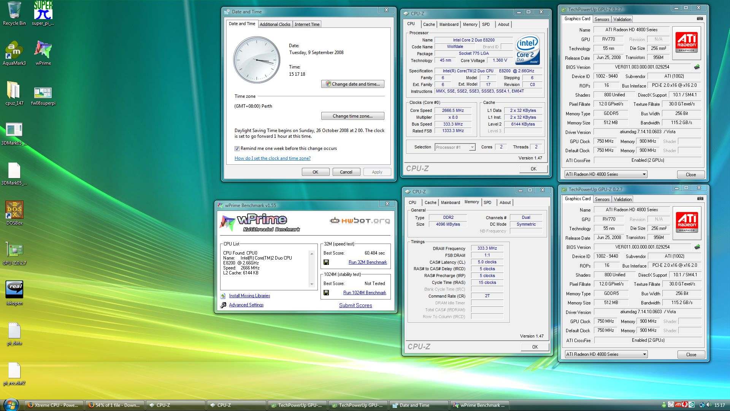Open the pi_data file icon

click(14, 333)
